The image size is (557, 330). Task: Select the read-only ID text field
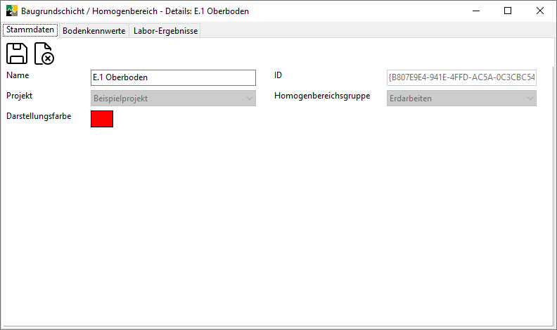click(461, 77)
